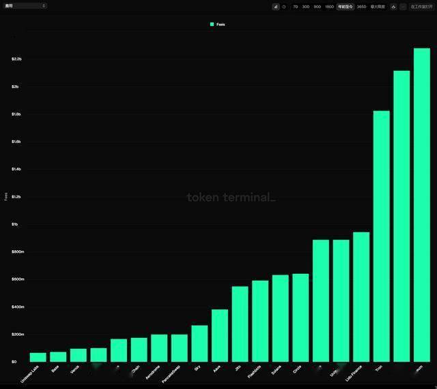Open the more options ellipsis button
437x389 pixels.
click(403, 7)
